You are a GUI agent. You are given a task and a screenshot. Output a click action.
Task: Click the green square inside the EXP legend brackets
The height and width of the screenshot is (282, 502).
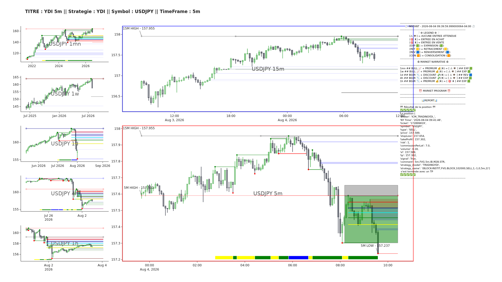[418, 46]
